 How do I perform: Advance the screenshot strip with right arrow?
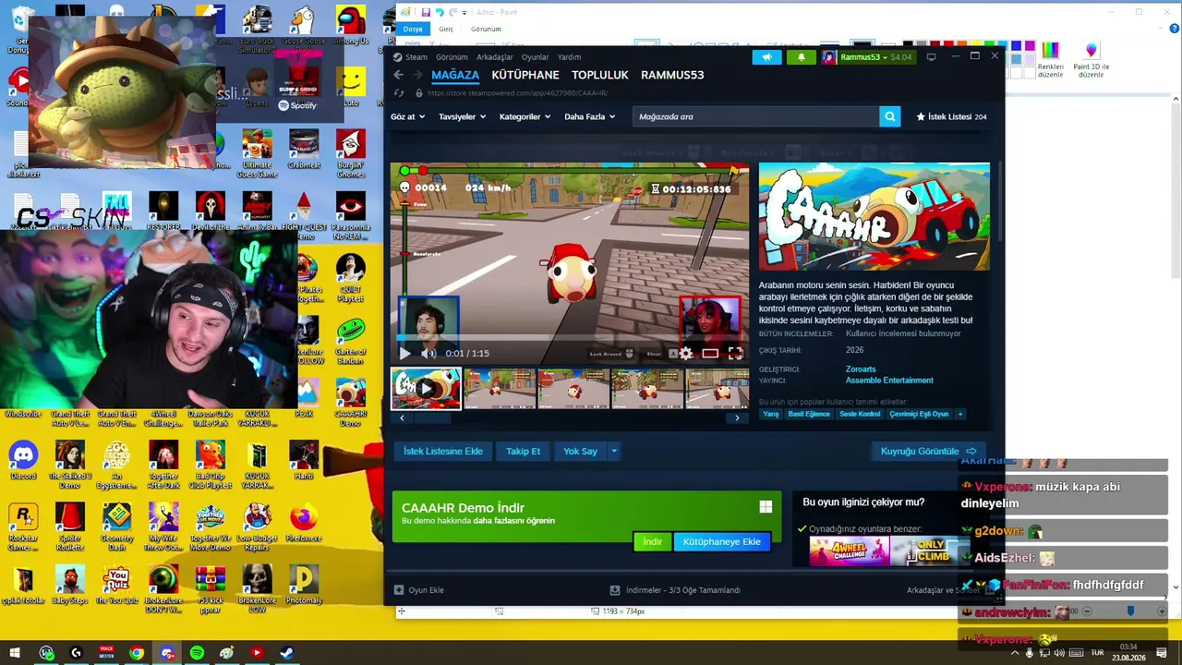point(736,417)
